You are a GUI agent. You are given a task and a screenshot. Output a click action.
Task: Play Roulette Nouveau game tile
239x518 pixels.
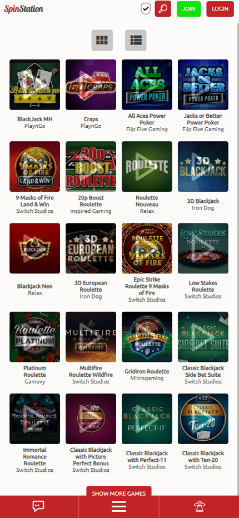tap(147, 167)
